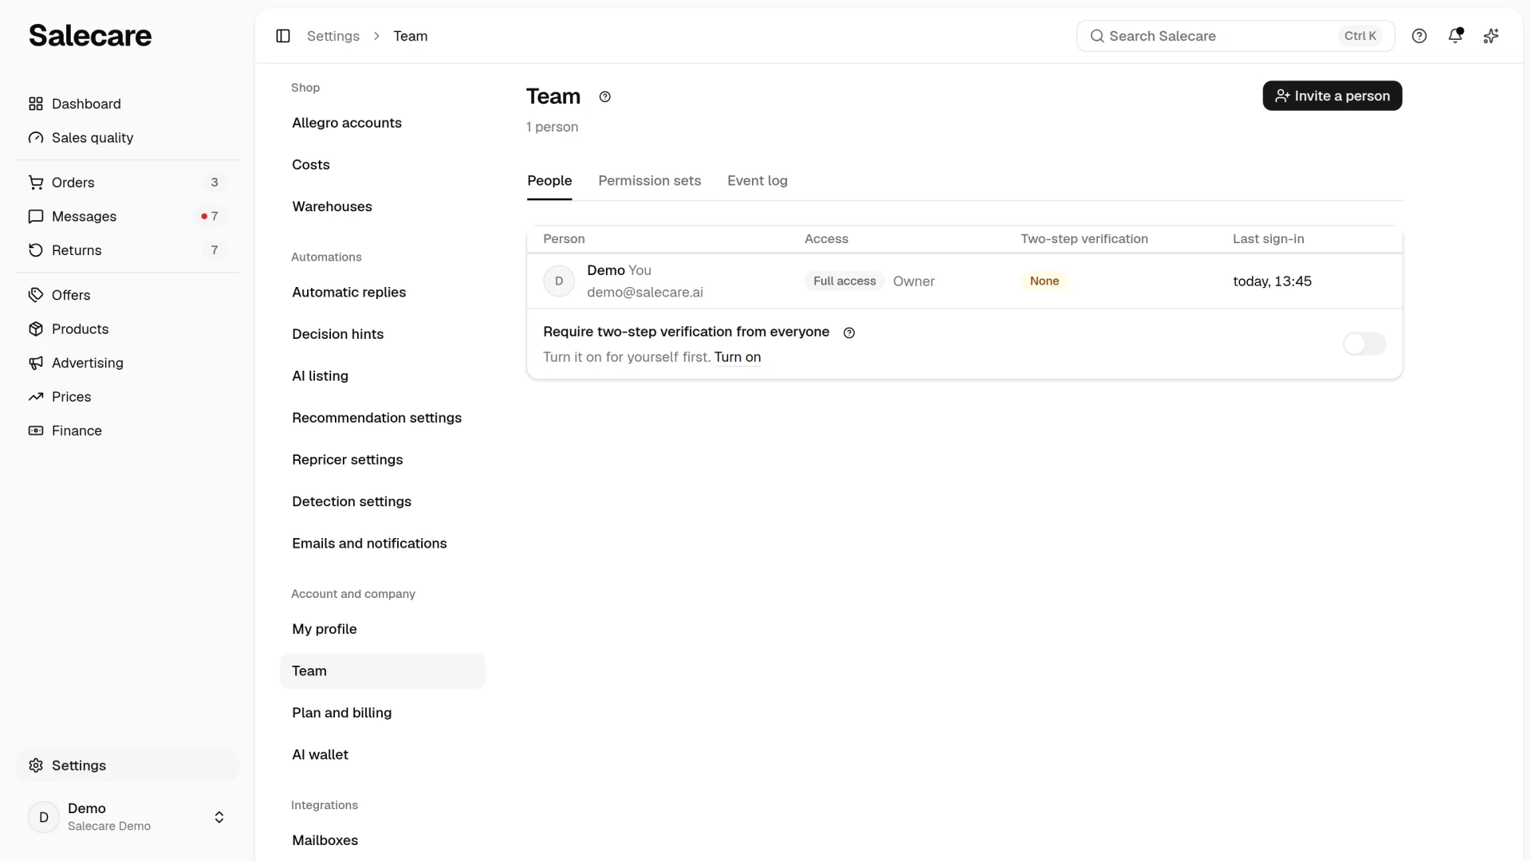Screen dimensions: 1531x861
Task: Open the AI sparkles assistant icon
Action: coord(1491,36)
